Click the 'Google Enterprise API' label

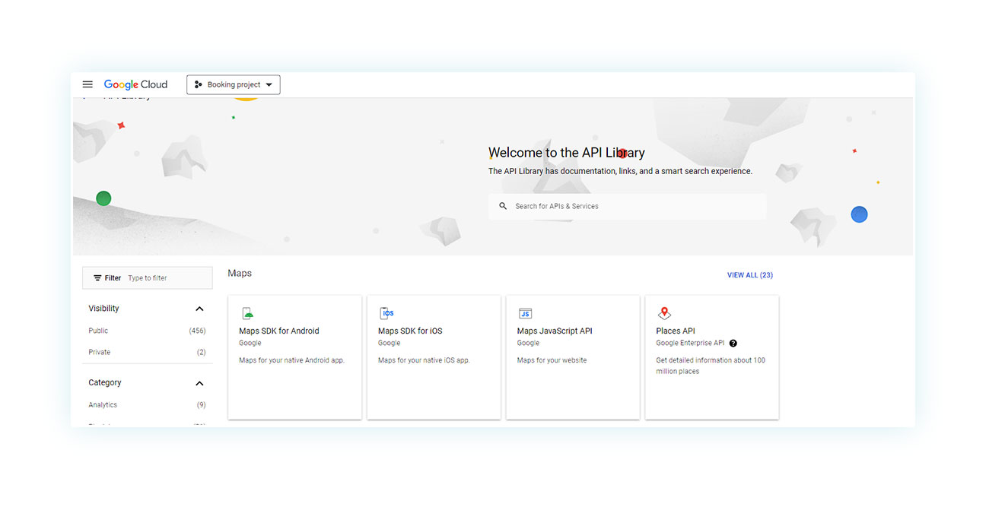coord(690,344)
